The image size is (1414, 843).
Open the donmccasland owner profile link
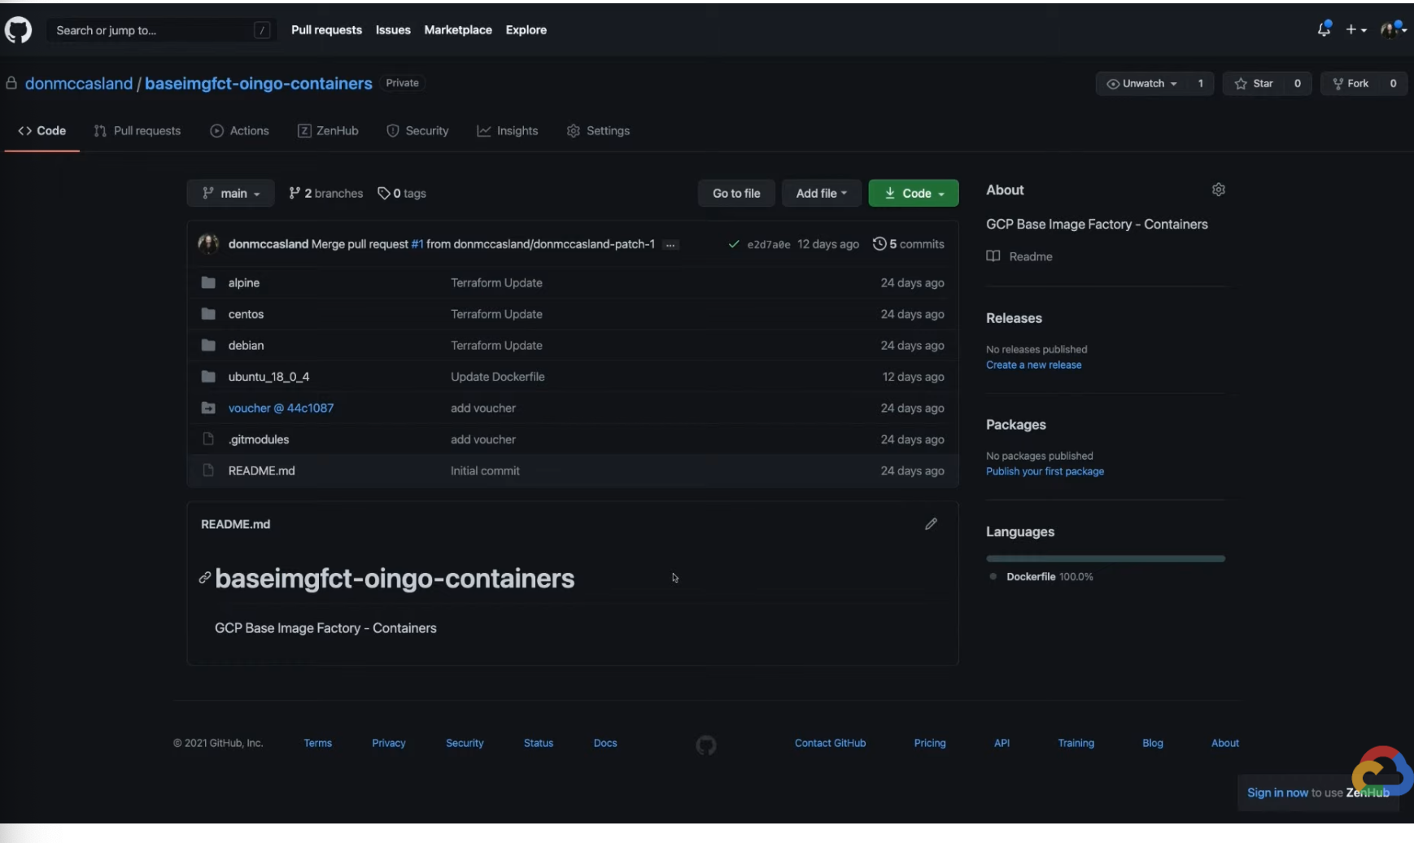(x=79, y=83)
